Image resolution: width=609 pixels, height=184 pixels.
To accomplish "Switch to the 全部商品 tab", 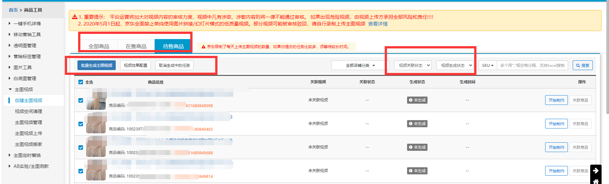I will 99,46.
